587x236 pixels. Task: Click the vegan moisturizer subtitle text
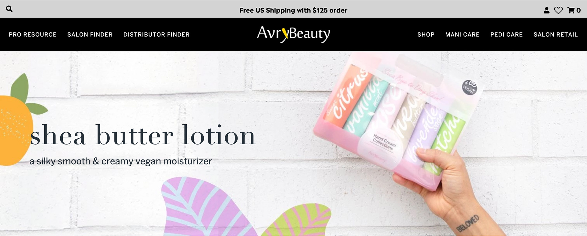click(121, 161)
